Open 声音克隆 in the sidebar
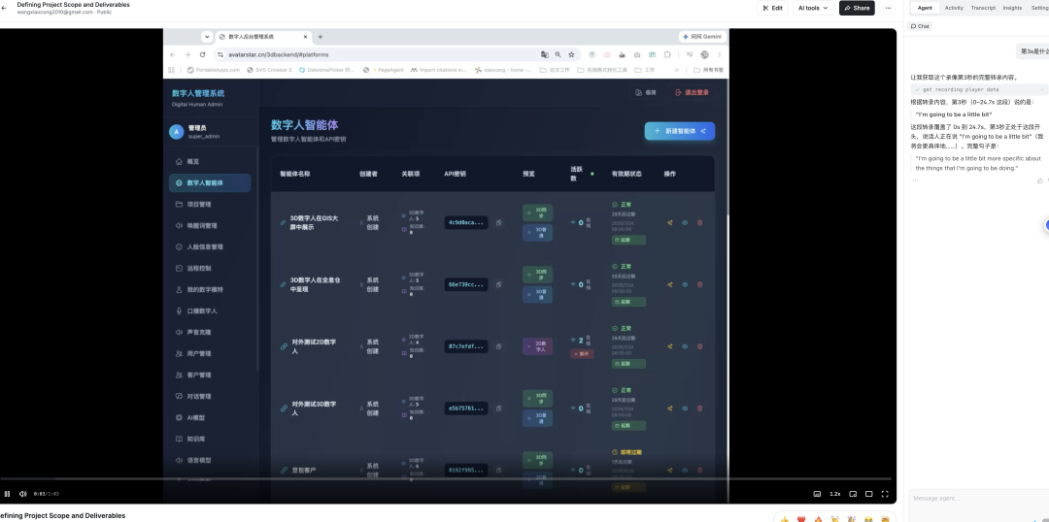This screenshot has height=522, width=1049. tap(210, 332)
